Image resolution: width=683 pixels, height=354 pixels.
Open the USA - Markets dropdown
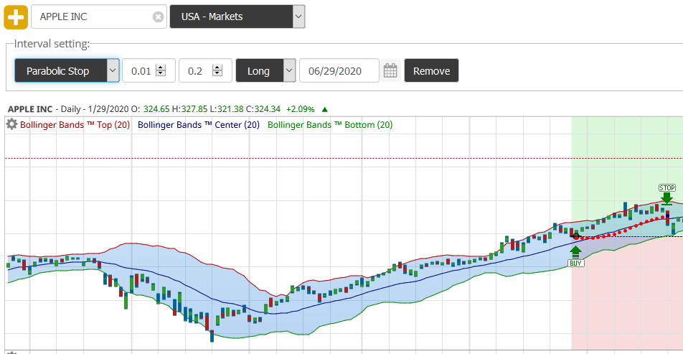[x=237, y=17]
